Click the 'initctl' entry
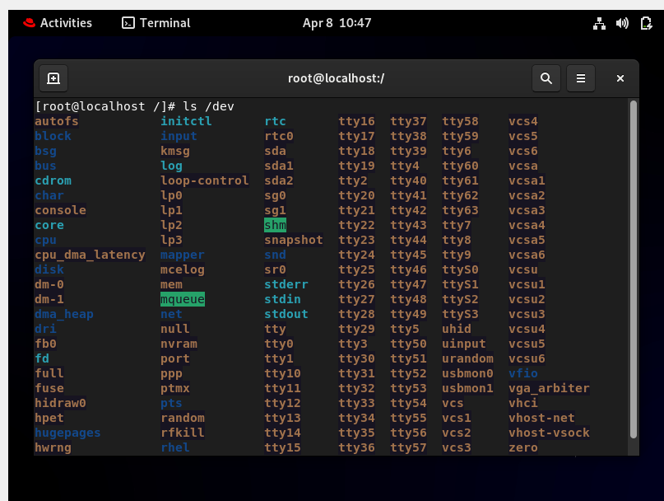The height and width of the screenshot is (501, 664). click(186, 121)
